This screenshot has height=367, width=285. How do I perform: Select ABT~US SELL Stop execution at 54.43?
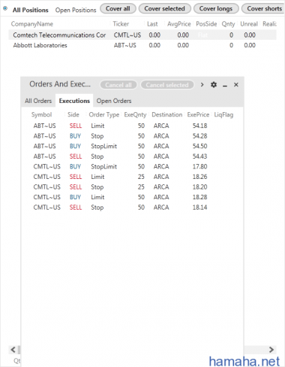click(132, 156)
